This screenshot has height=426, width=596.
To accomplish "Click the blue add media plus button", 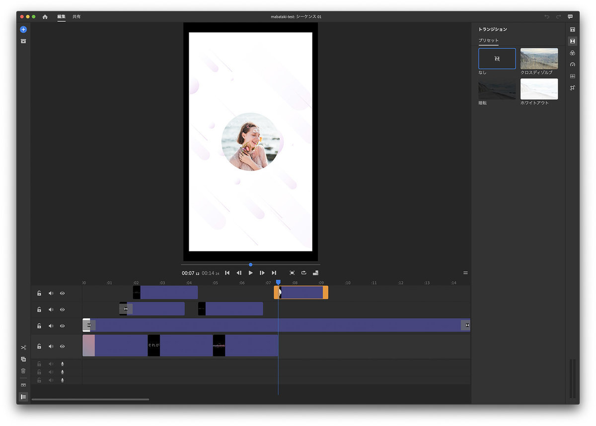I will [x=23, y=30].
